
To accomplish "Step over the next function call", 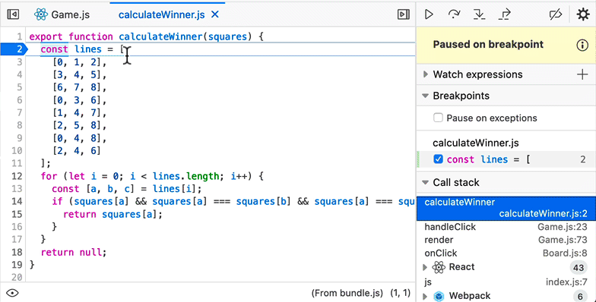I will coord(454,14).
